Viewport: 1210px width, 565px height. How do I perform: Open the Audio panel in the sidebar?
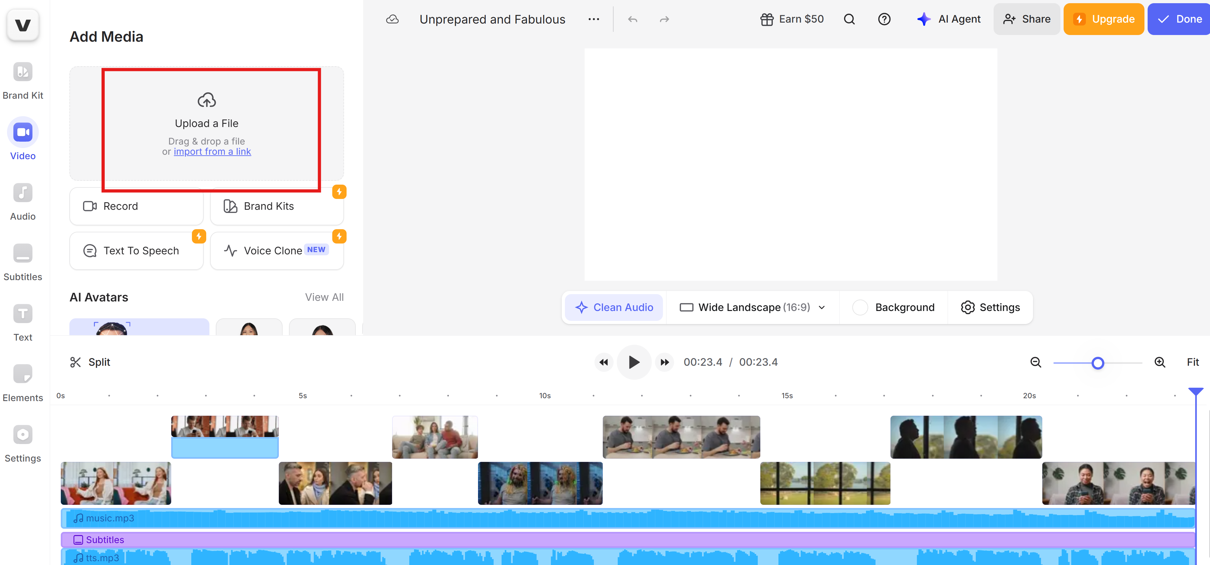click(x=23, y=201)
